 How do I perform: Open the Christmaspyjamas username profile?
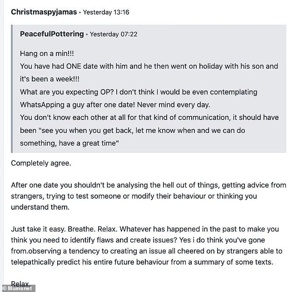[x=44, y=12]
